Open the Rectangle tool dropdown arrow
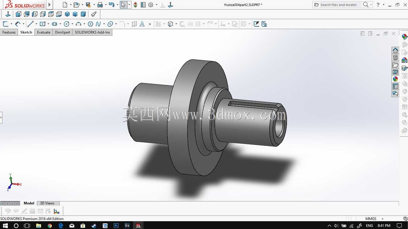This screenshot has width=408, height=229. (48, 24)
